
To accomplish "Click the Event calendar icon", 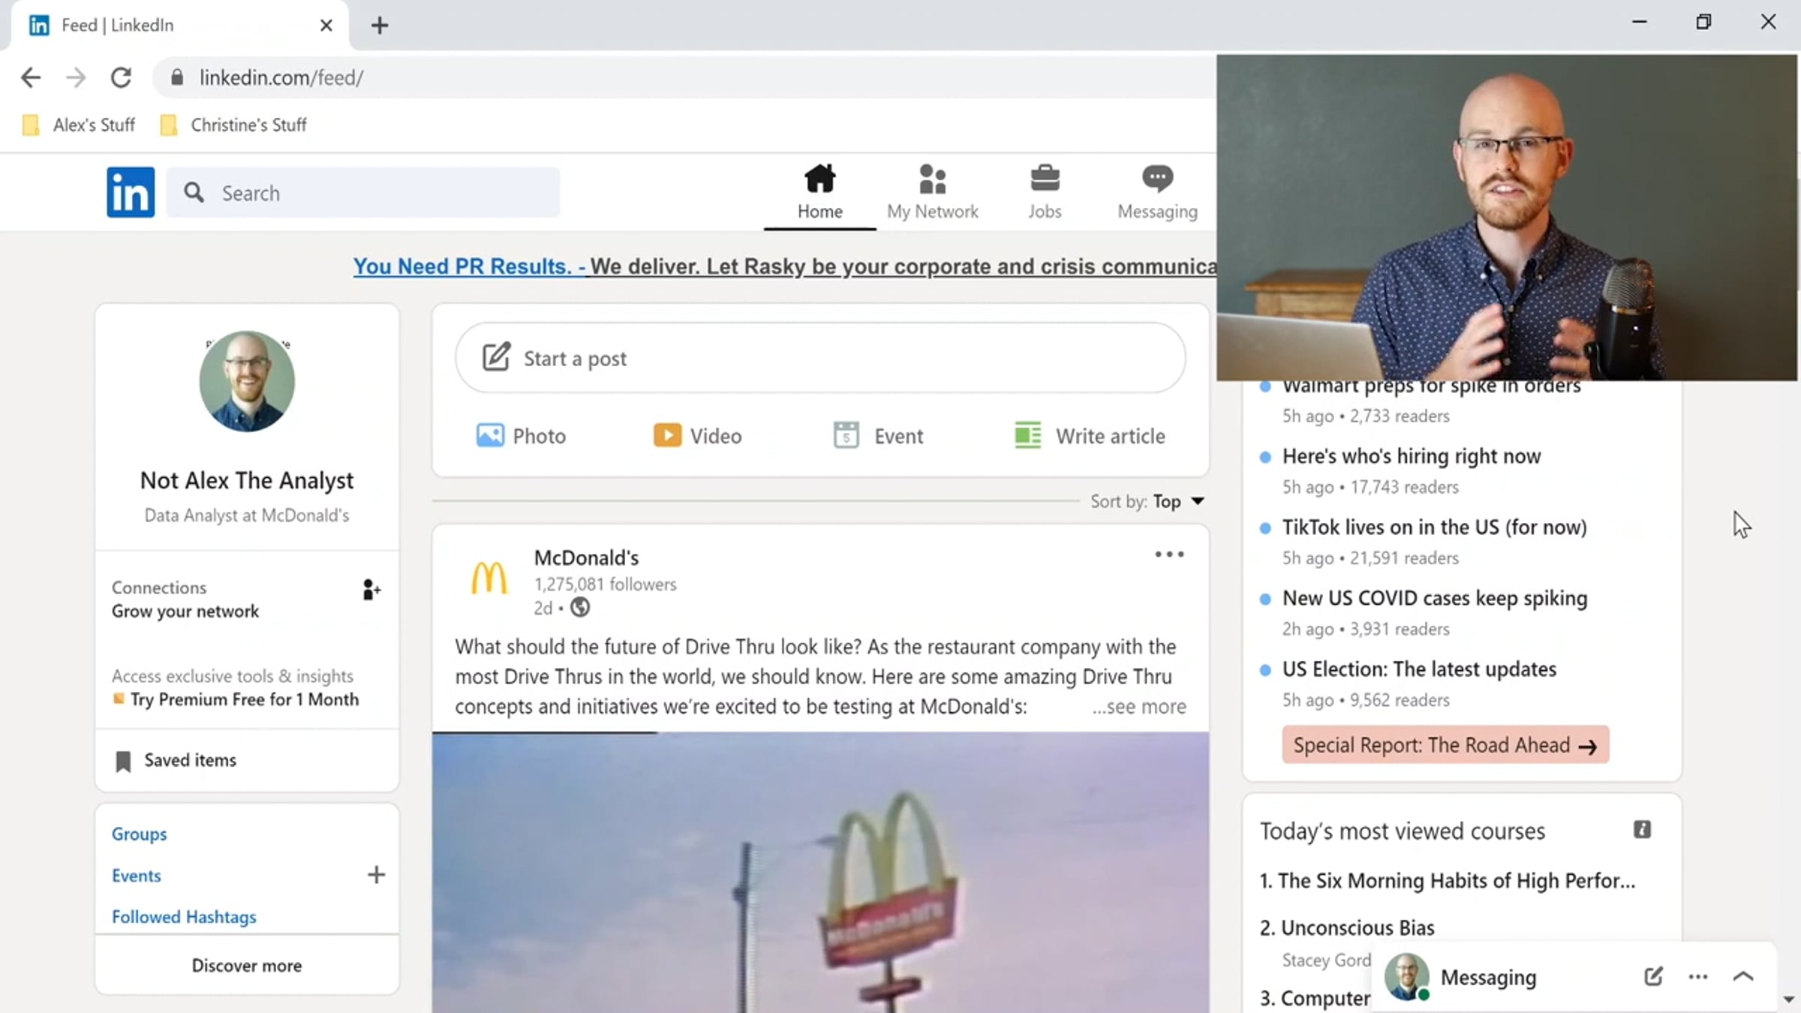I will 846,435.
